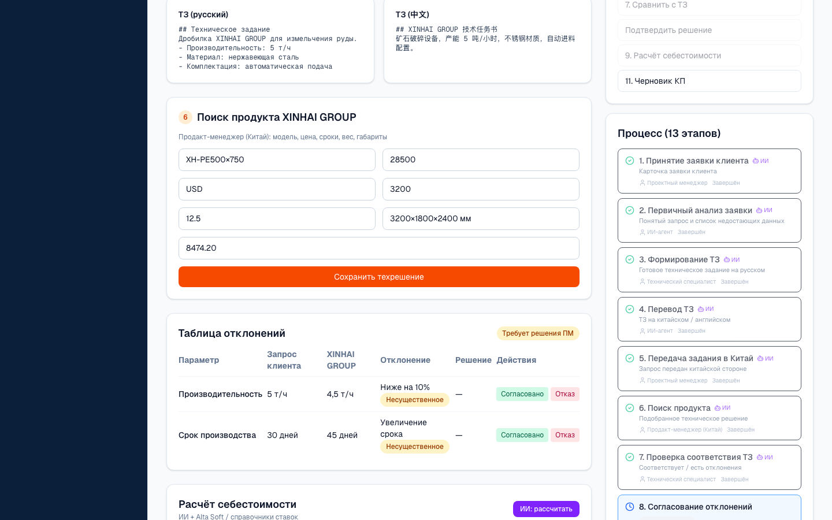Reject the Срок производства deviation with Отказ
This screenshot has height=520, width=832.
coord(565,435)
